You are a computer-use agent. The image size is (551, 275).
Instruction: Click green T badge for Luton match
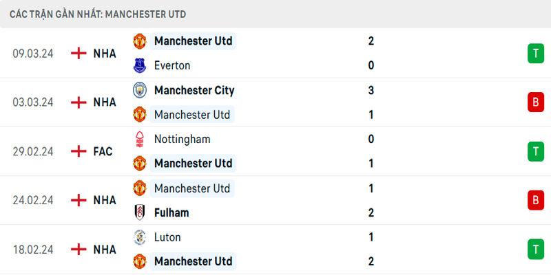coord(534,249)
